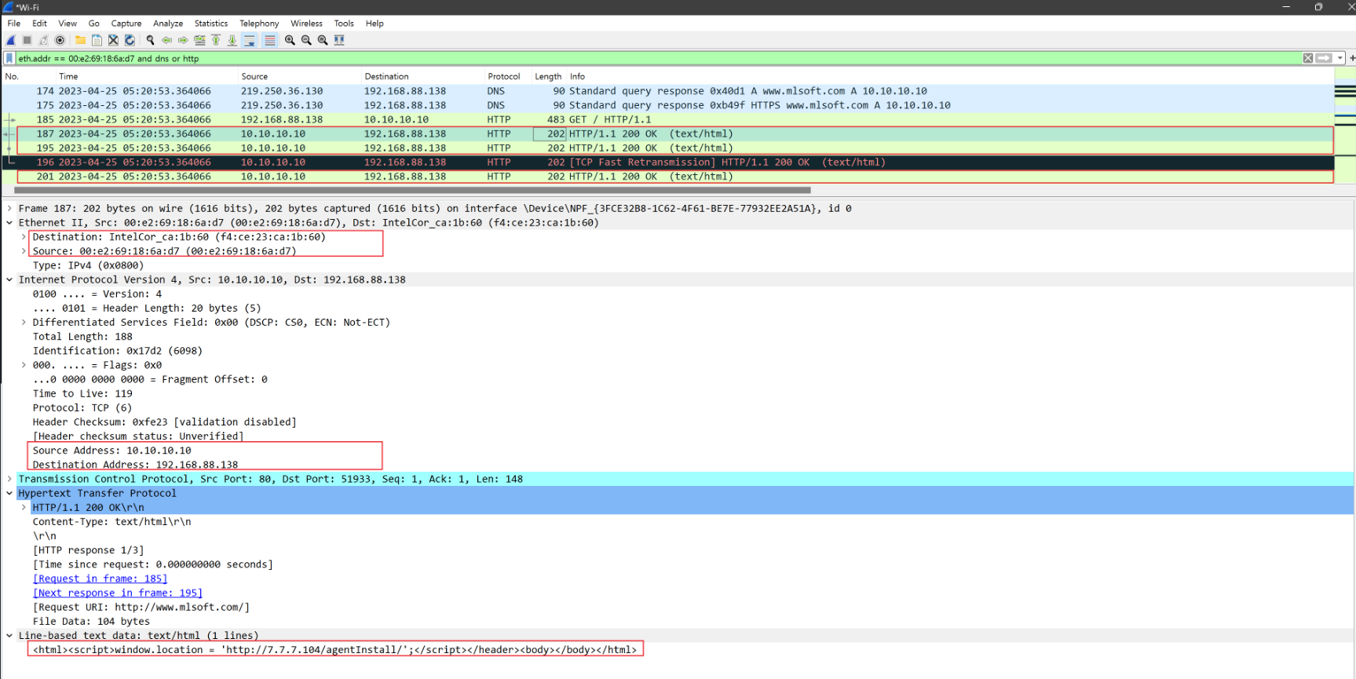This screenshot has width=1356, height=679.
Task: Sort by the Destination column header
Action: click(422, 76)
